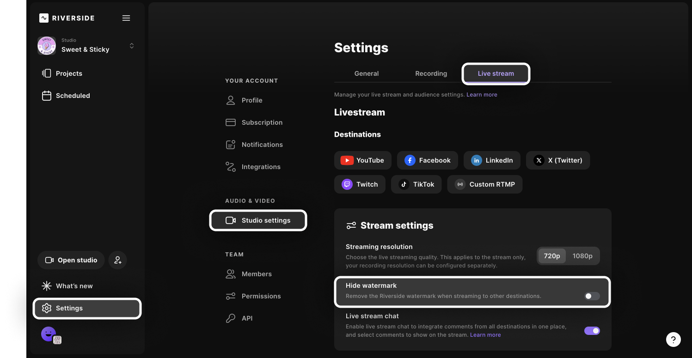The image size is (692, 358).
Task: Click the Riverside logo icon
Action: coord(44,18)
